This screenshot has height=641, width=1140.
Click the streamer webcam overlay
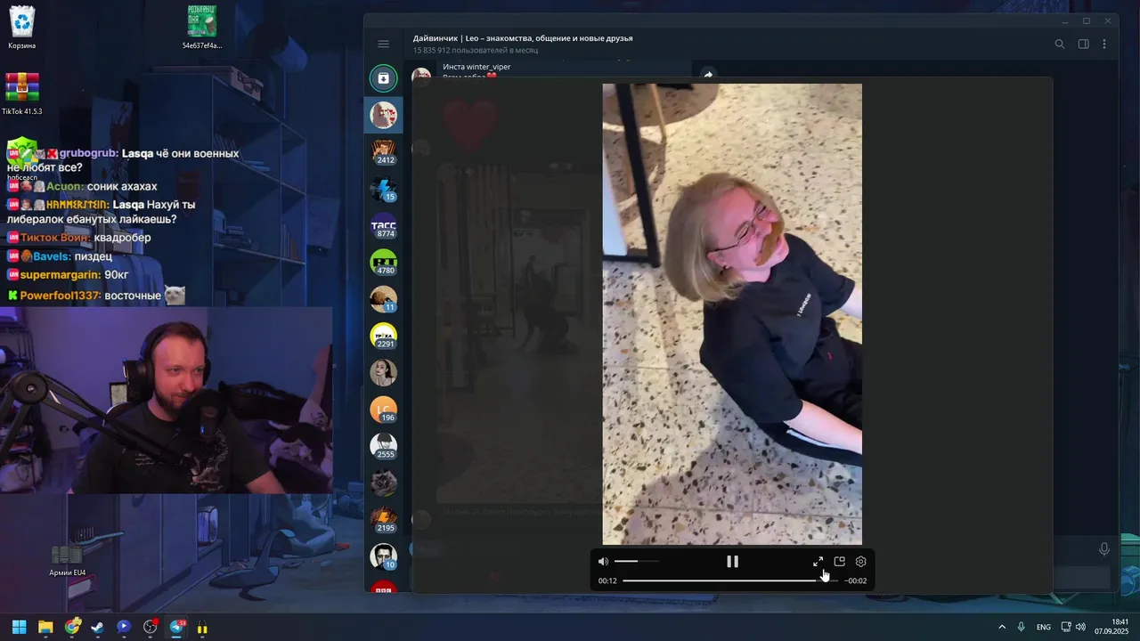coord(166,401)
